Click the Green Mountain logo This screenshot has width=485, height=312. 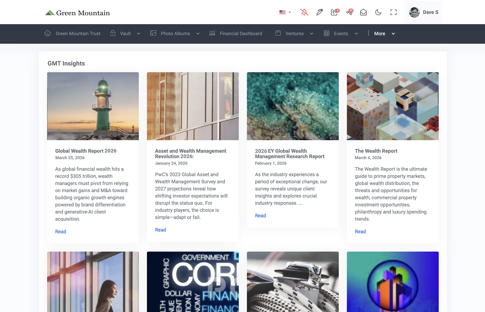coord(78,13)
